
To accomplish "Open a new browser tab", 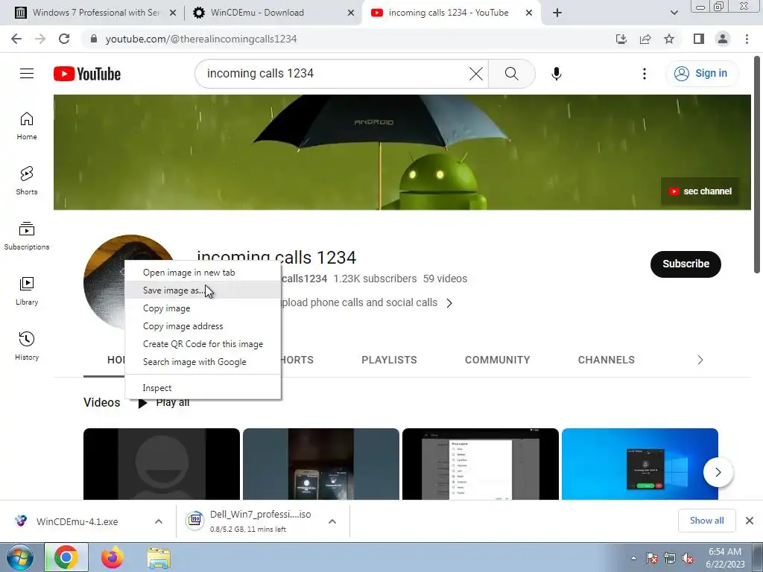I will tap(557, 13).
